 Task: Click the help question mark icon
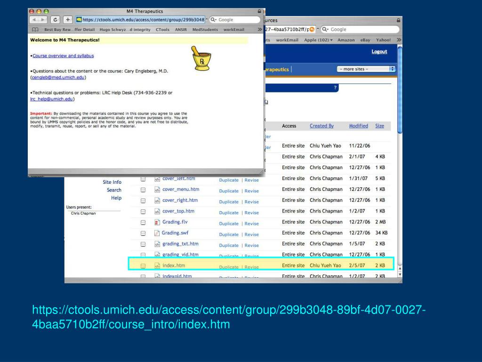pos(335,88)
